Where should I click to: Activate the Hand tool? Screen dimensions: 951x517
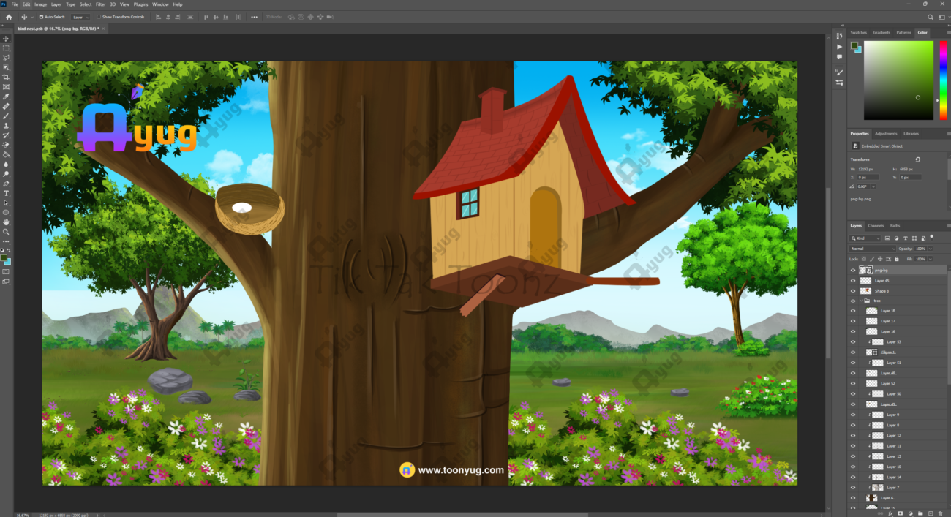click(7, 222)
